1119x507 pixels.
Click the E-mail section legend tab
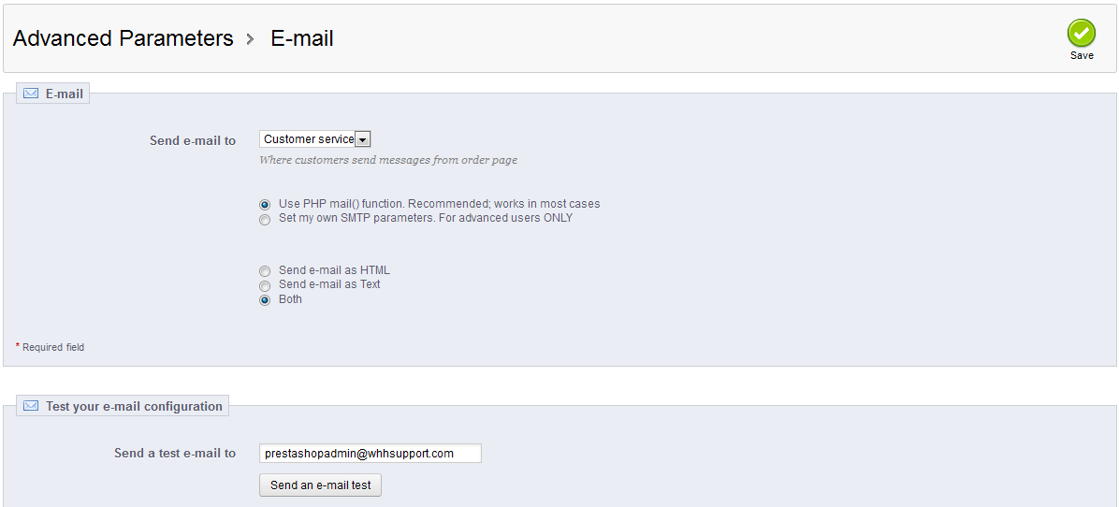click(64, 94)
